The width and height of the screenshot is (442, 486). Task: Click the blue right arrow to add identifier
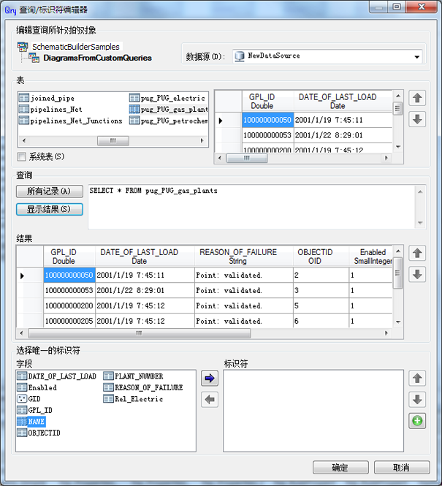[x=210, y=379]
